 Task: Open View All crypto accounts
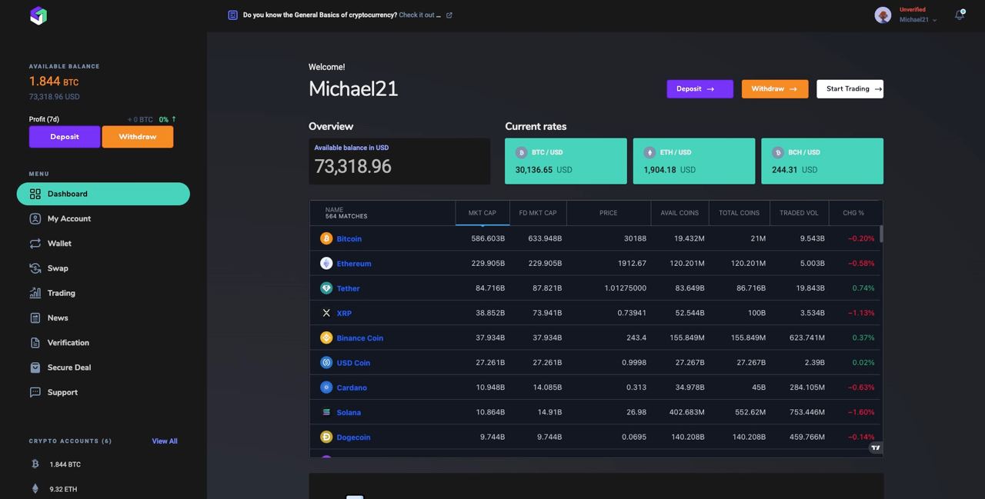click(x=165, y=441)
